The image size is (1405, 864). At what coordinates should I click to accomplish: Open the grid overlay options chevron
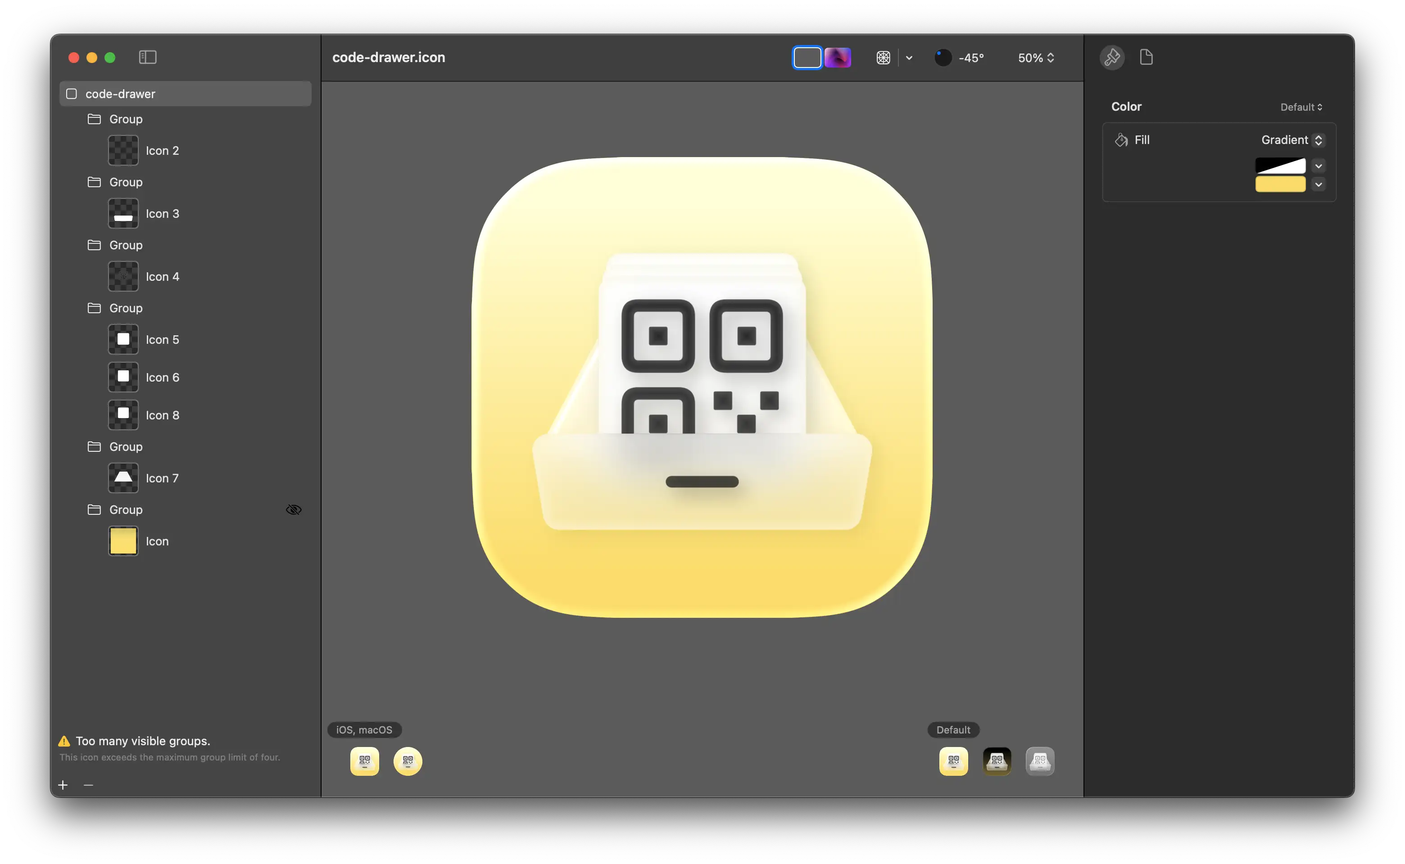pyautogui.click(x=909, y=58)
